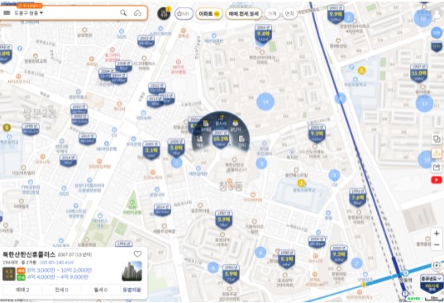Open the 매매 전세 월세 deal type filter
The width and height of the screenshot is (444, 303).
coord(244,13)
